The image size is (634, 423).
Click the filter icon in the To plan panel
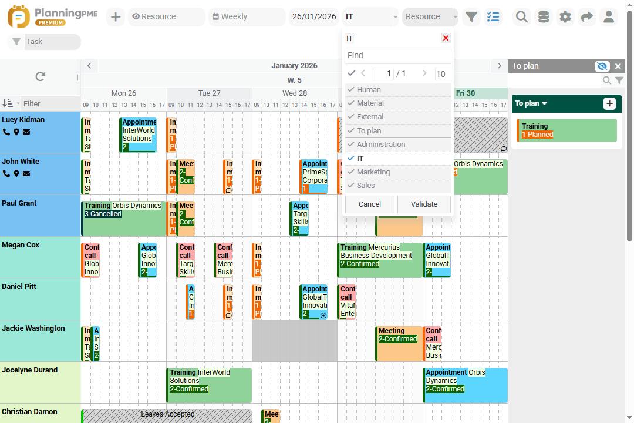[x=619, y=80]
